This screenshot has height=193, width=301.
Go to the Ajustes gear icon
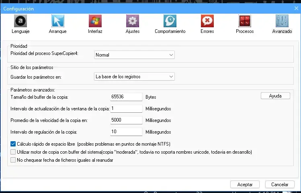tap(133, 21)
